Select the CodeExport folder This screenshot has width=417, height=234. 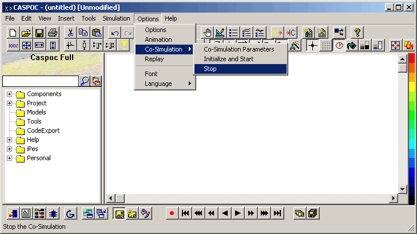[x=43, y=130]
